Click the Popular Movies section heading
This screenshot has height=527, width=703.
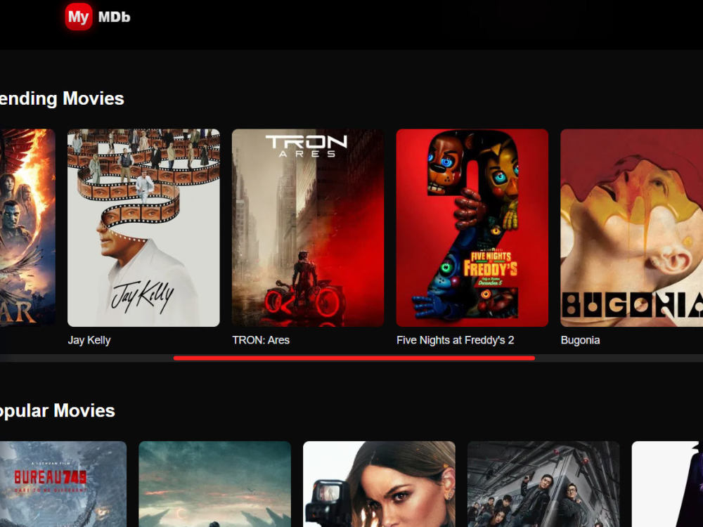[x=58, y=411]
